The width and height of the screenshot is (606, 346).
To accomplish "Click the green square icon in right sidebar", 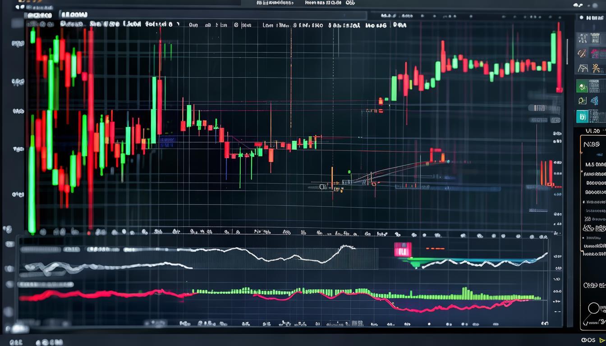I will [x=582, y=86].
